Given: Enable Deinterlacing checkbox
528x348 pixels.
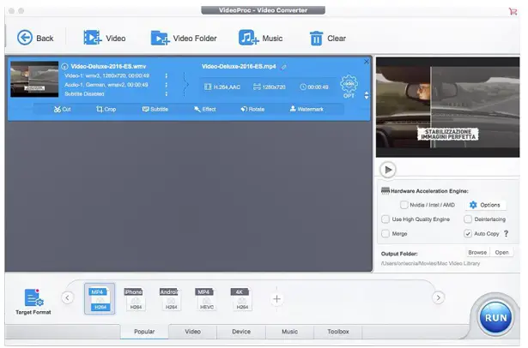Looking at the screenshot, I should coord(468,219).
